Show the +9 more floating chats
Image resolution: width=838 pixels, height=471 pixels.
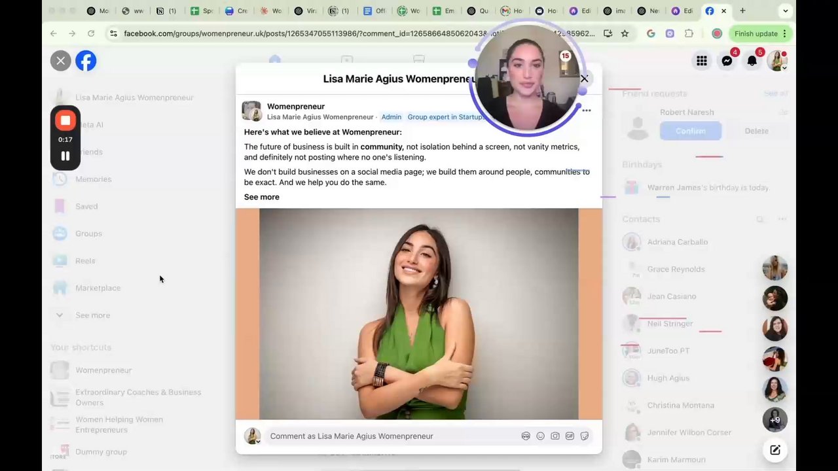tap(775, 420)
